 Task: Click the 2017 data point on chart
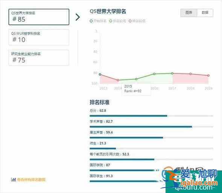[172, 73]
